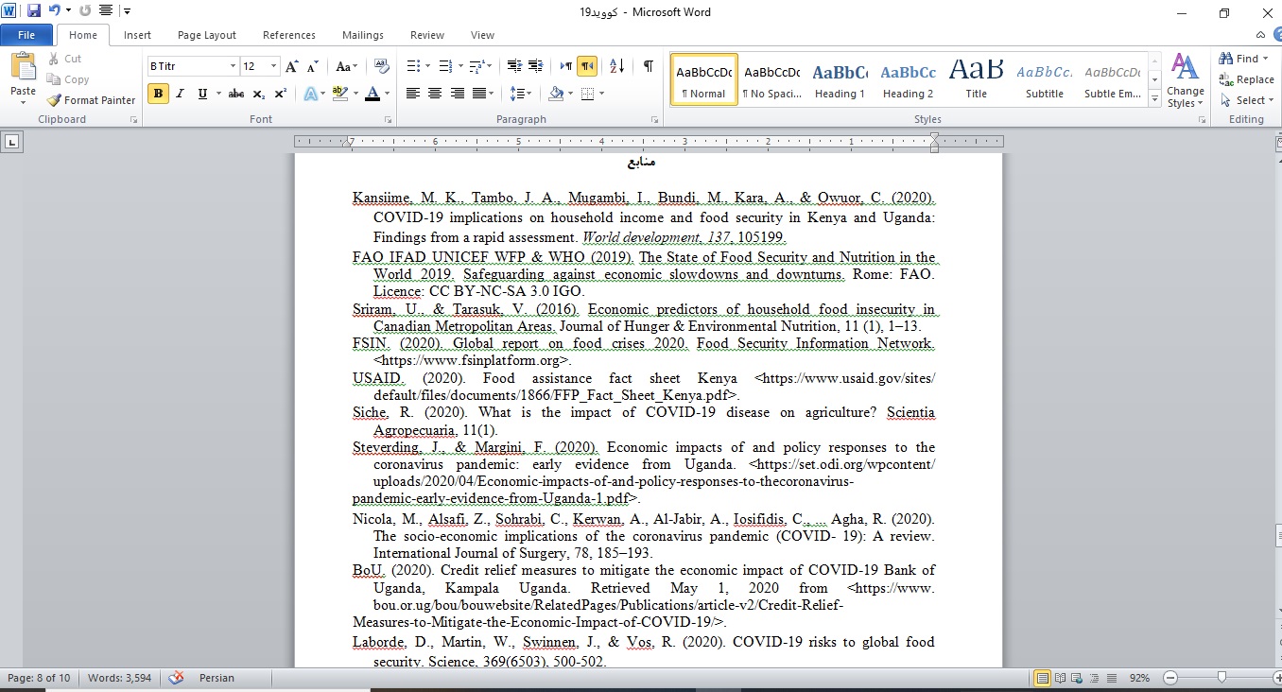Screen dimensions: 1282x692
Task: Click the Grow Font icon
Action: point(291,66)
